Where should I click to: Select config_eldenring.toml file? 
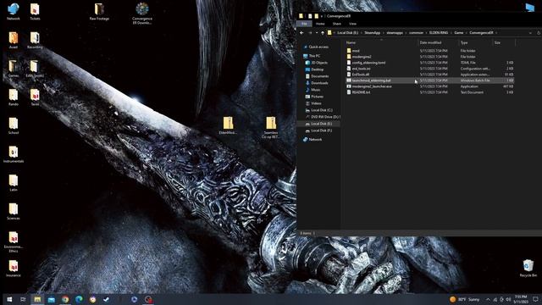430,63
